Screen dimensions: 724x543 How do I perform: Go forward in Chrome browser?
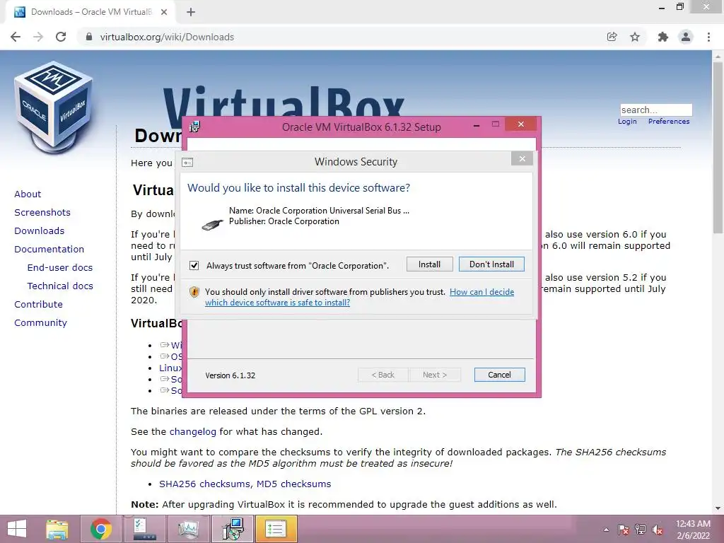[x=38, y=37]
